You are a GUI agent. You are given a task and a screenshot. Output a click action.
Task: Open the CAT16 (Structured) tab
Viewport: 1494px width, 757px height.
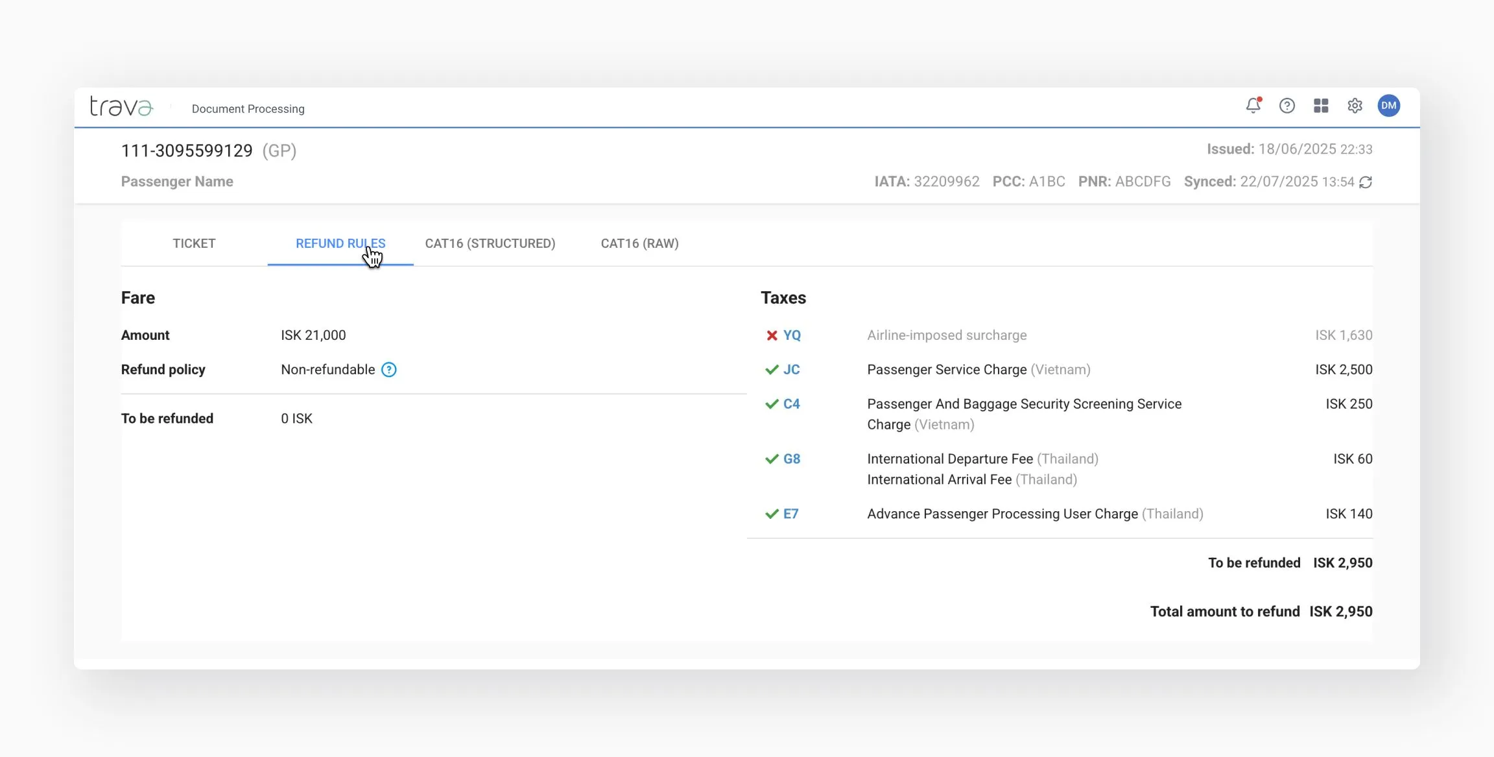point(490,243)
